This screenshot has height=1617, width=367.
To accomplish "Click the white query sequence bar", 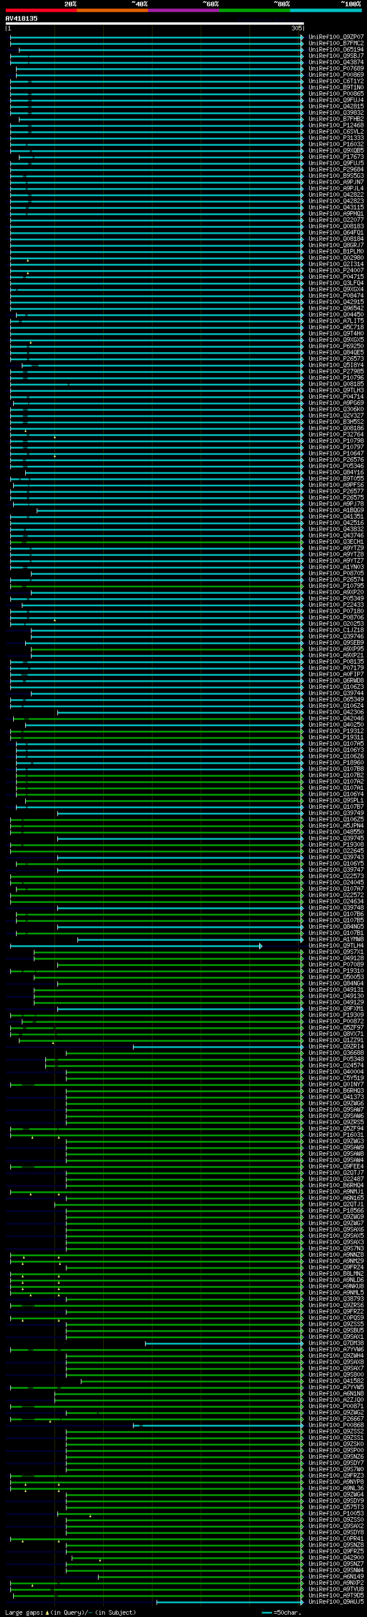I will pos(155,24).
